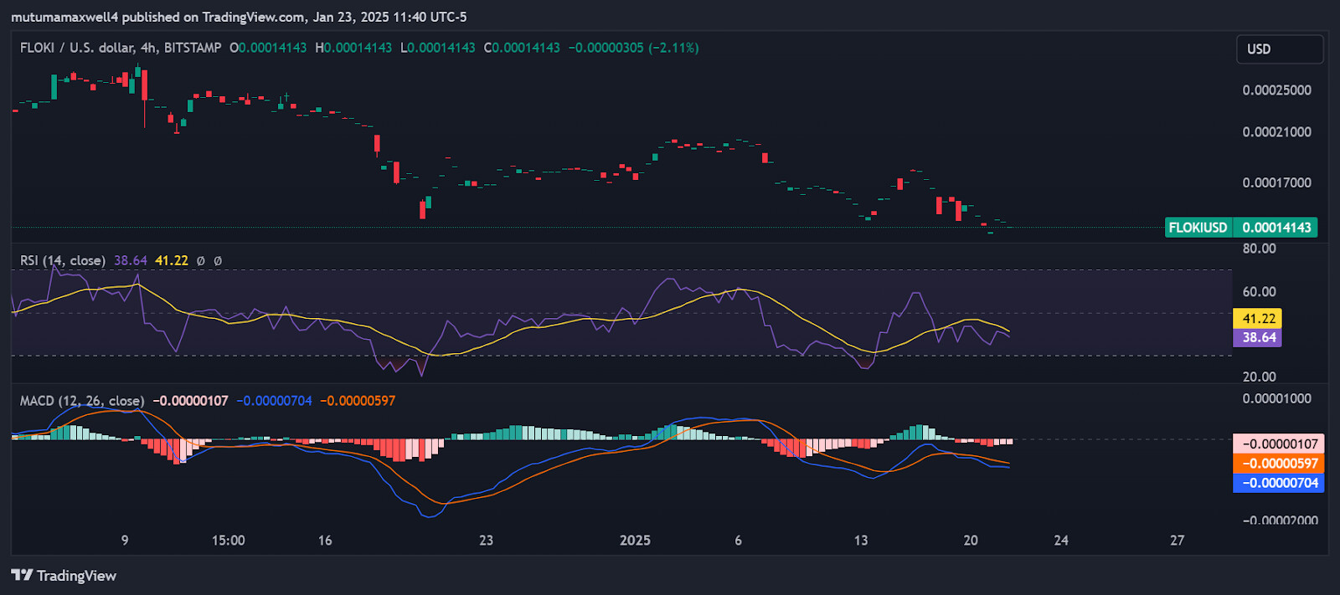Click white −0.00000107 value in MACD legend
Image resolution: width=1340 pixels, height=595 pixels.
(x=190, y=401)
